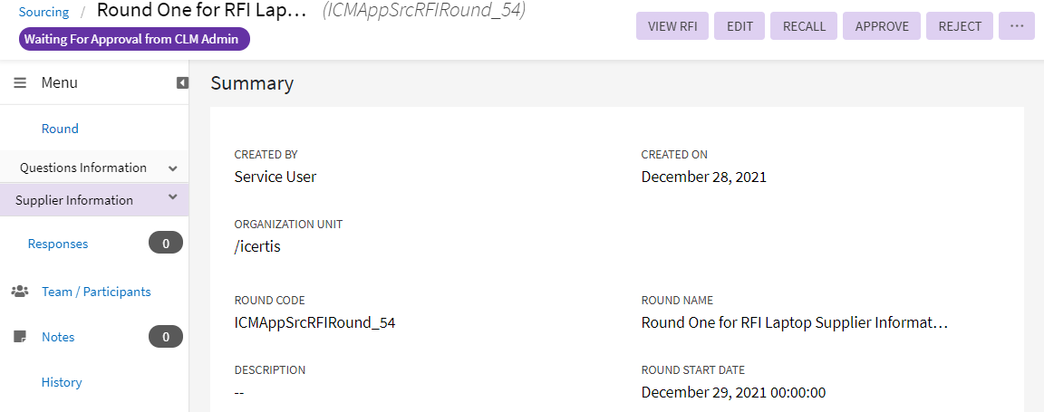Click the Notes count badge

coord(166,337)
